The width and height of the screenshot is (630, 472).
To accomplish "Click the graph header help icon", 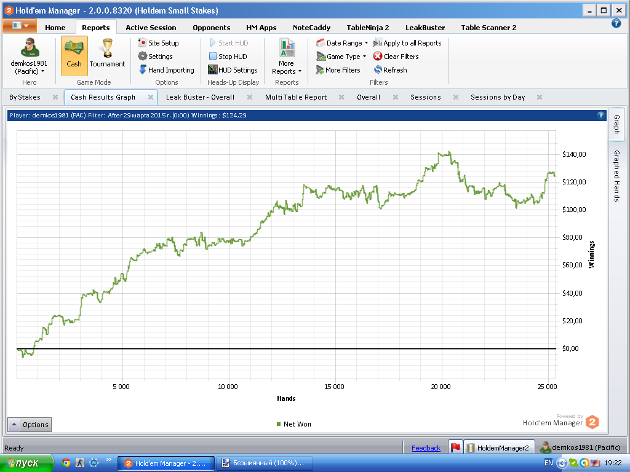I will coord(600,115).
